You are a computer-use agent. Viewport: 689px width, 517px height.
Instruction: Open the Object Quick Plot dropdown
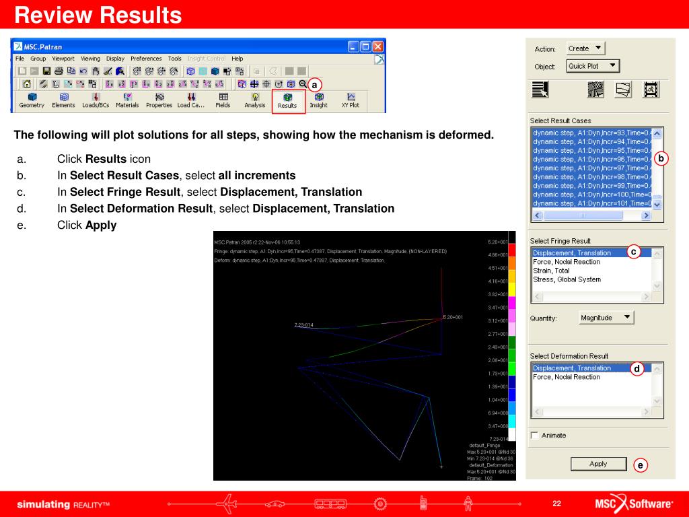coord(593,66)
